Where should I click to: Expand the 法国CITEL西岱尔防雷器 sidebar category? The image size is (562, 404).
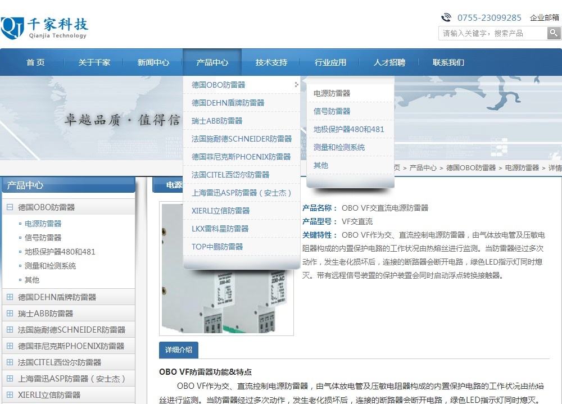tap(10, 362)
